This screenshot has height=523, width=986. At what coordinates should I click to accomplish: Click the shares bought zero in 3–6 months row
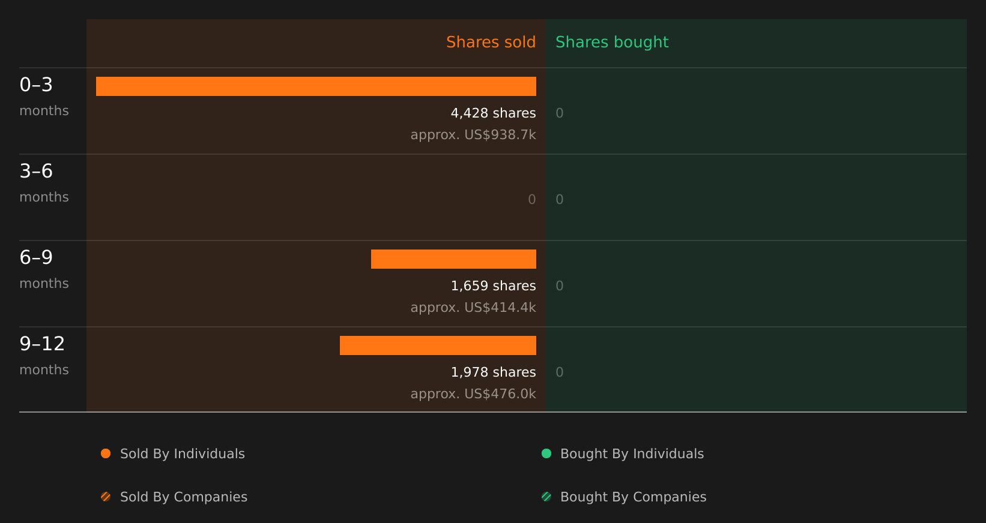[x=560, y=200]
